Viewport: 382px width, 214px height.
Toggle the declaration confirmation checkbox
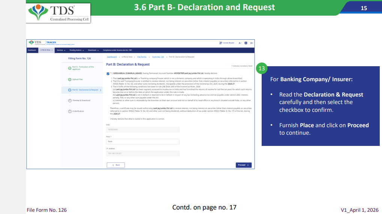[108, 73]
